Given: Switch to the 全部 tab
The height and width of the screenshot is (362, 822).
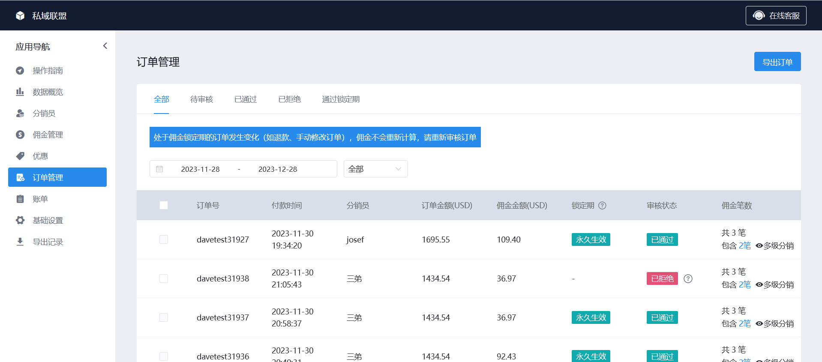Looking at the screenshot, I should coord(161,99).
